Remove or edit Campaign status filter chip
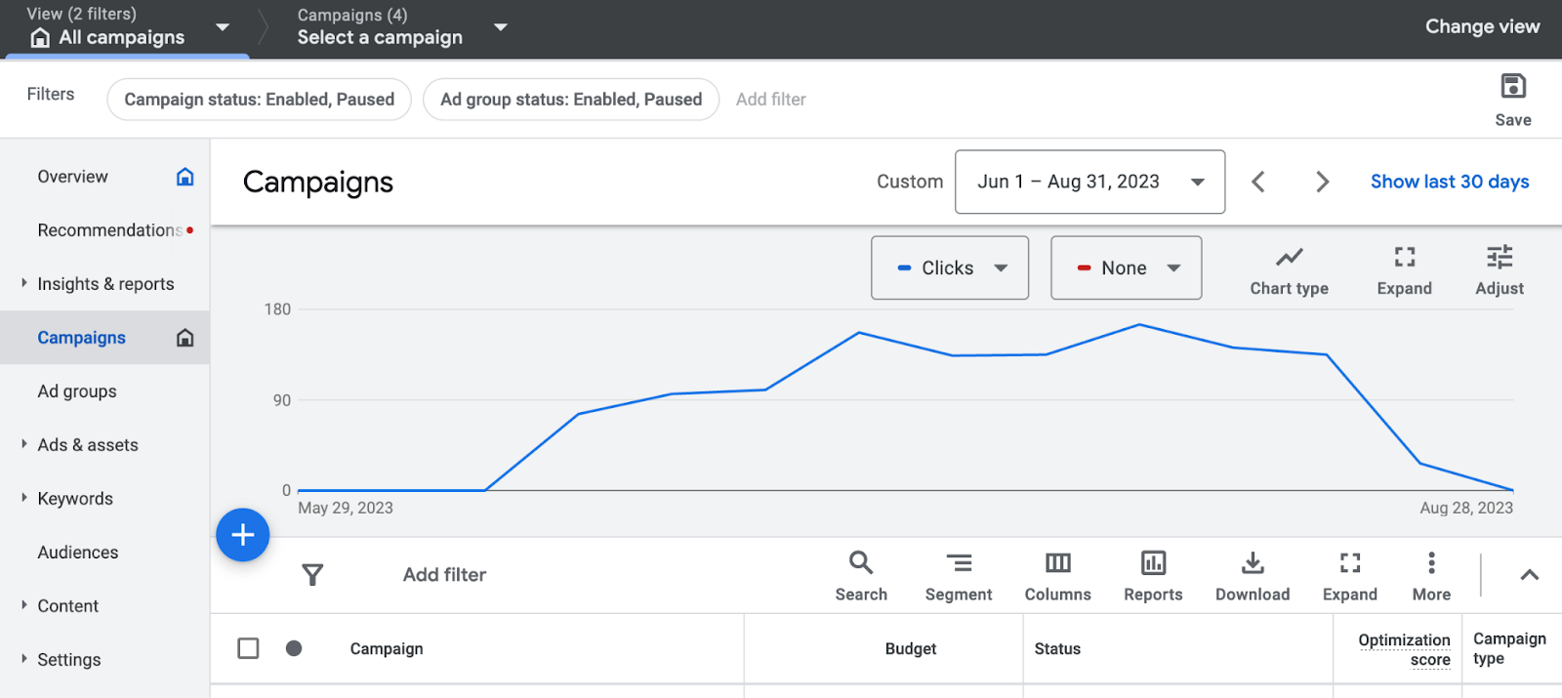1562x698 pixels. coord(259,100)
